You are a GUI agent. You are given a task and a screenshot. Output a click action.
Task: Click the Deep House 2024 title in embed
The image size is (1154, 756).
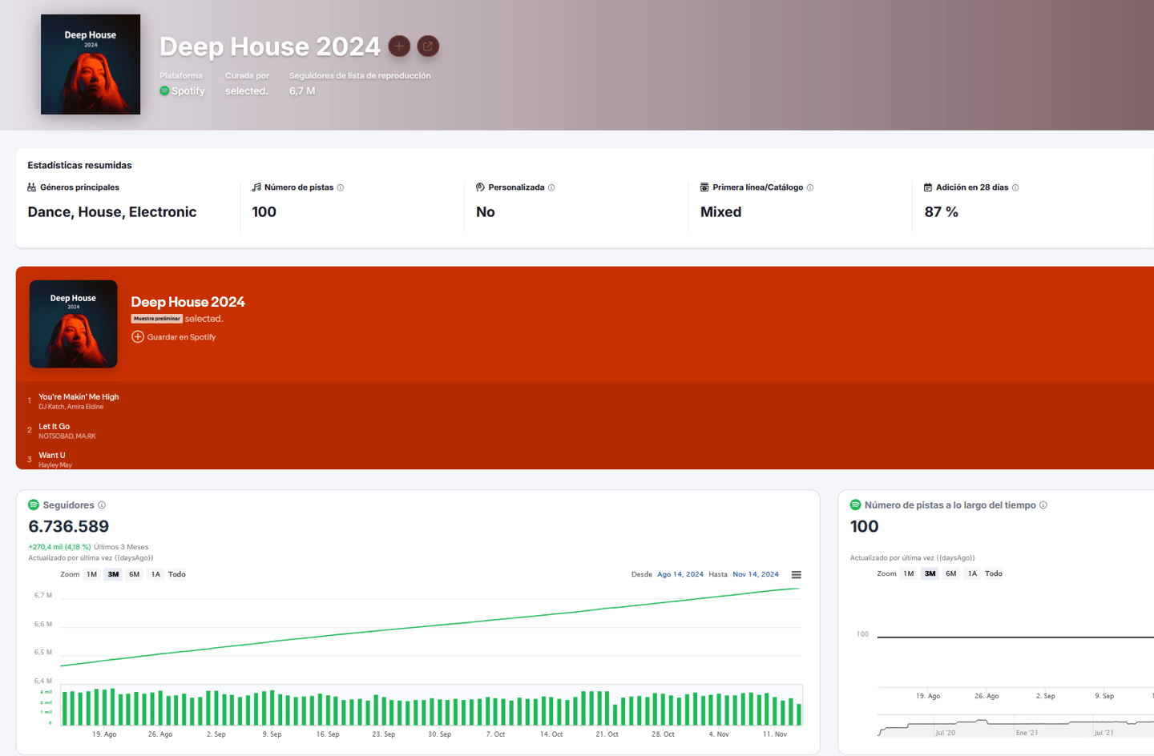point(188,302)
